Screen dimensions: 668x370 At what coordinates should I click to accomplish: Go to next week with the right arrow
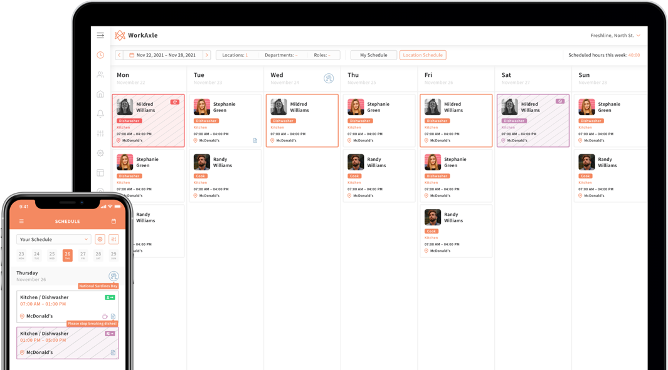coord(206,55)
